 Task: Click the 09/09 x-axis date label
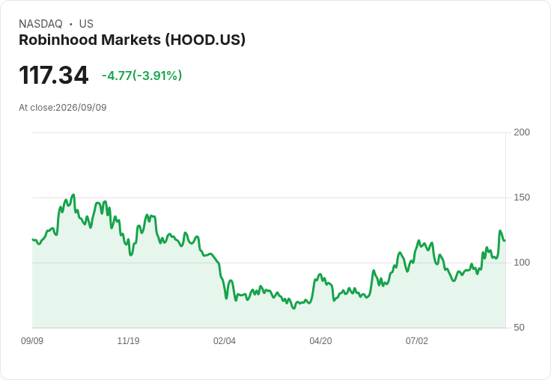click(x=32, y=341)
